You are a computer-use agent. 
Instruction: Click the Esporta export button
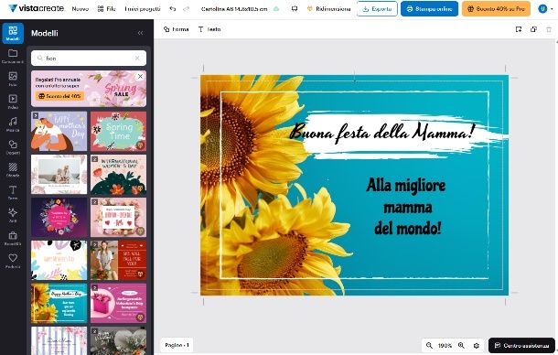377,9
